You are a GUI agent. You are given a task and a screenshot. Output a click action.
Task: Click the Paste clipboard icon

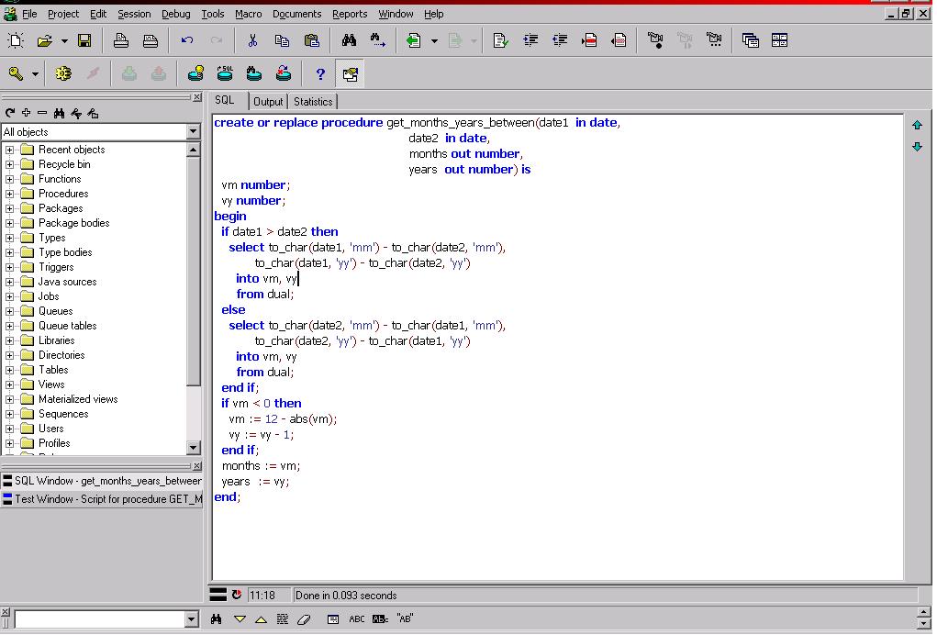point(311,40)
